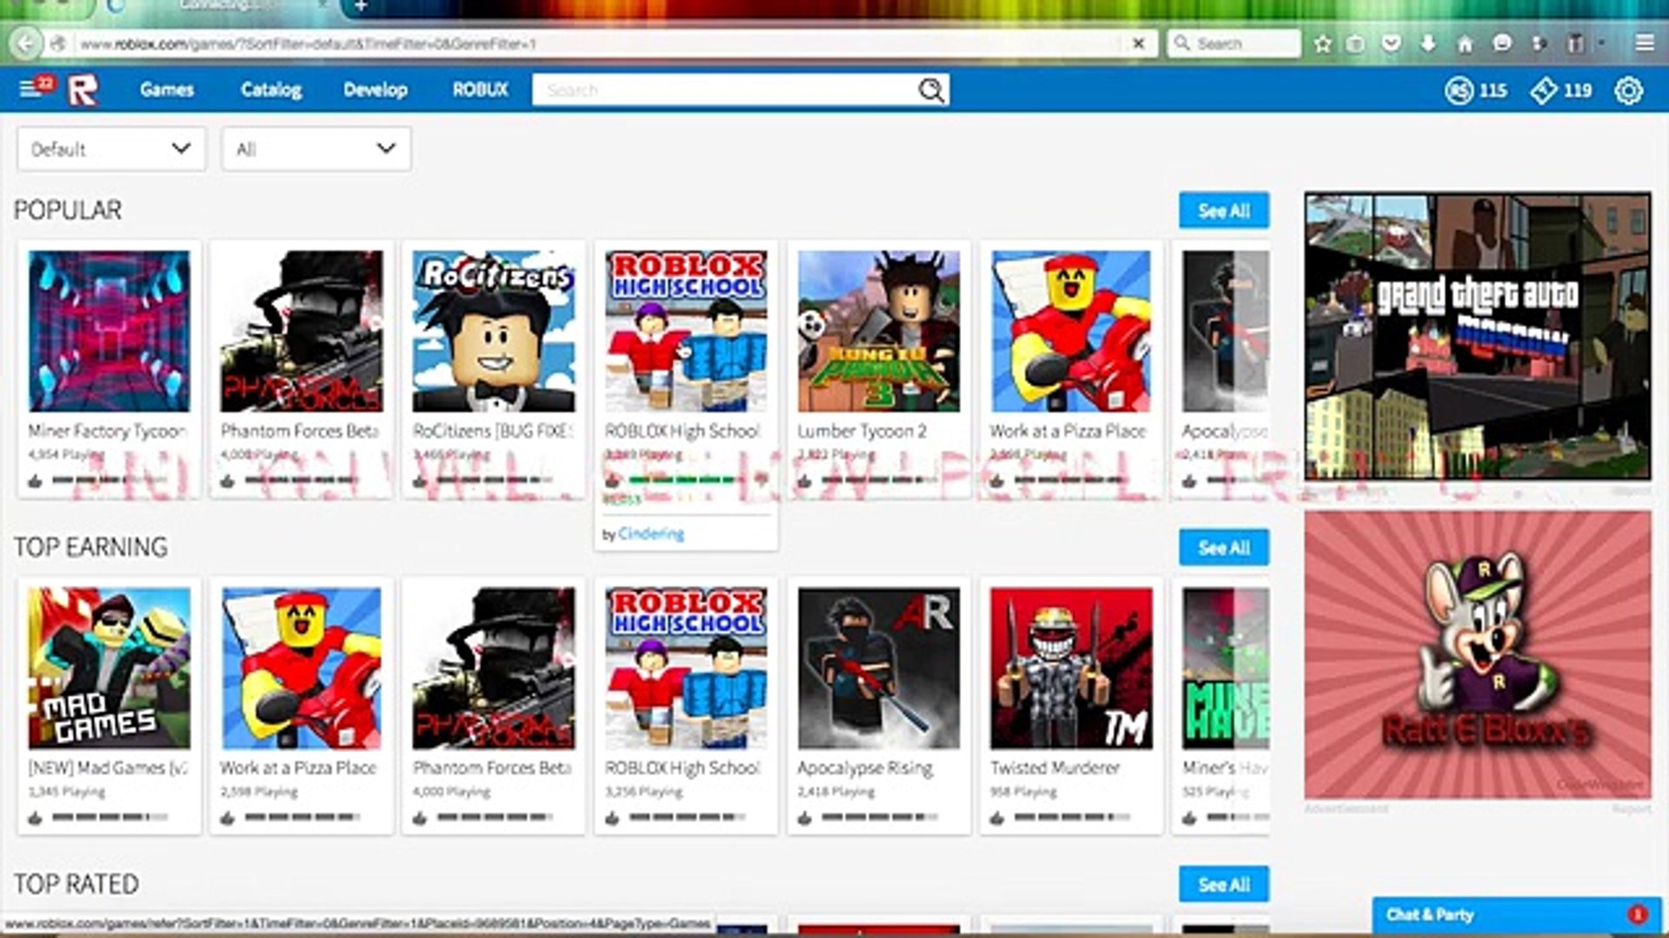Click the browser home icon
Screen dimensions: 1669x938
(1465, 43)
